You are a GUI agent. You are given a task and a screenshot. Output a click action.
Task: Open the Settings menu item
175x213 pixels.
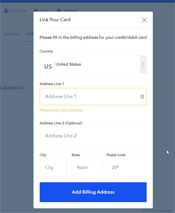[x=67, y=10]
